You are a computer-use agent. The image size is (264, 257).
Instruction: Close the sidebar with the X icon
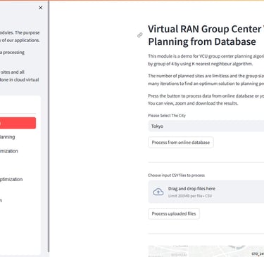coord(41,8)
